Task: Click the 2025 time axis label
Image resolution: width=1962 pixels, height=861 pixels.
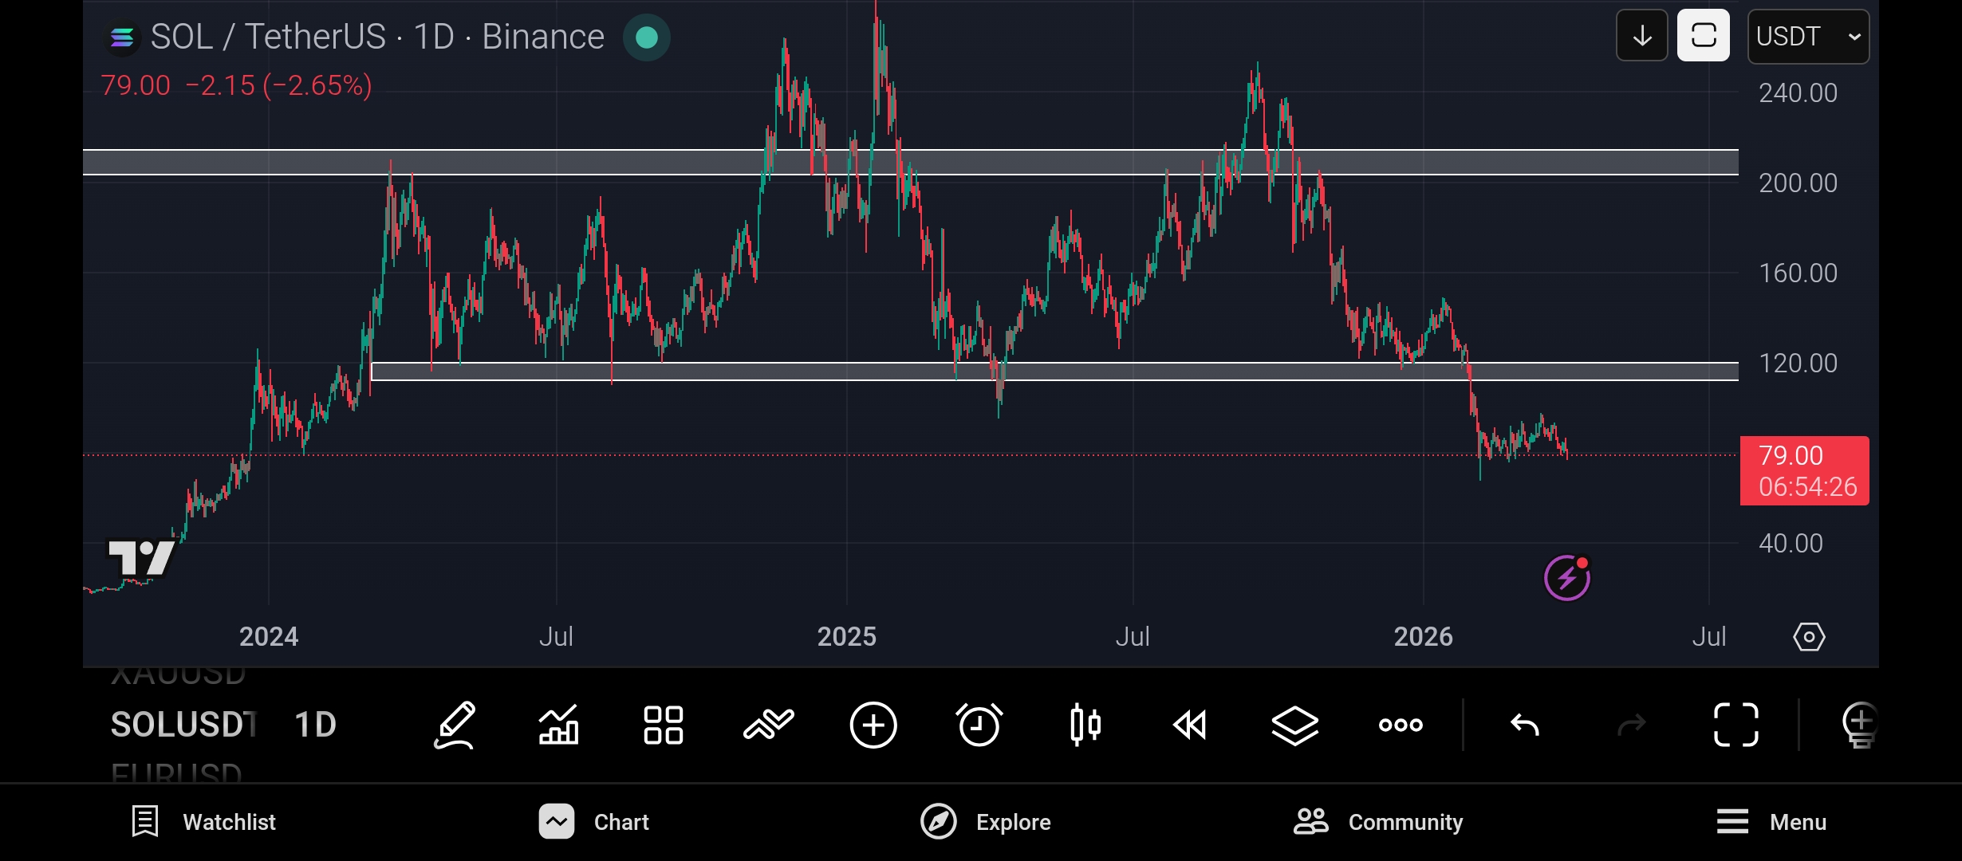Action: coord(847,637)
